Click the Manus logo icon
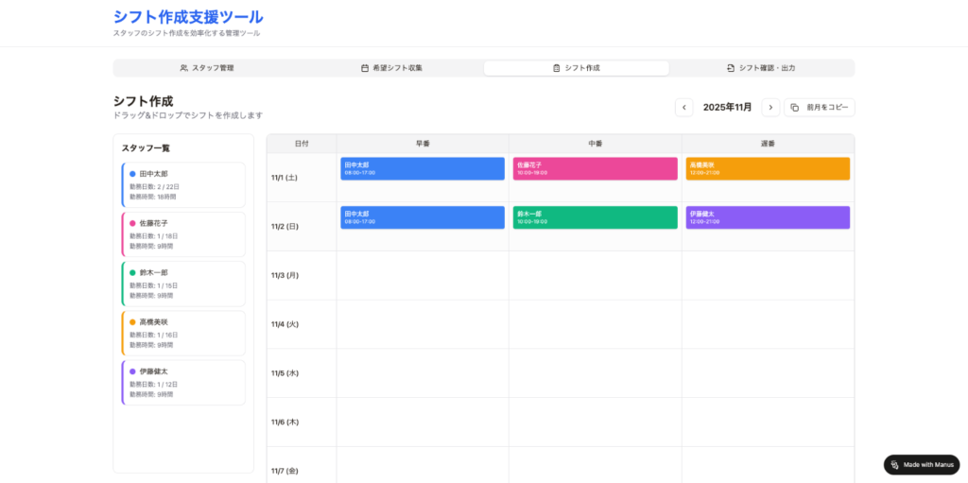The height and width of the screenshot is (483, 968). [894, 464]
